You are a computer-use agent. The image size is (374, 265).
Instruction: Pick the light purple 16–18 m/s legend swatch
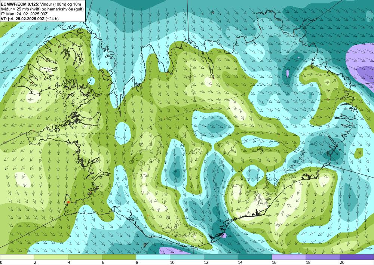point(289,257)
